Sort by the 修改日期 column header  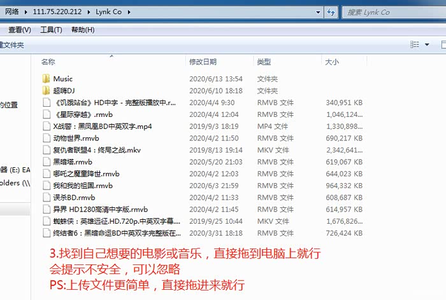click(x=203, y=62)
